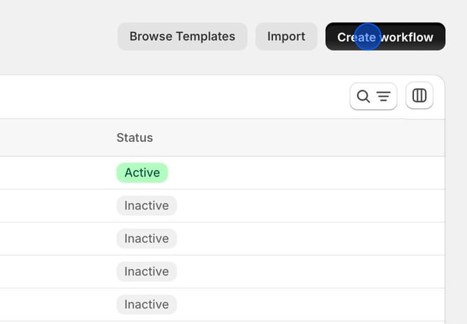
Task: Click the Import button
Action: tap(286, 37)
